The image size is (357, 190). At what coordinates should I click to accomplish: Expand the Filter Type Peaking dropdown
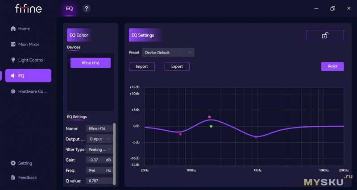click(99, 149)
